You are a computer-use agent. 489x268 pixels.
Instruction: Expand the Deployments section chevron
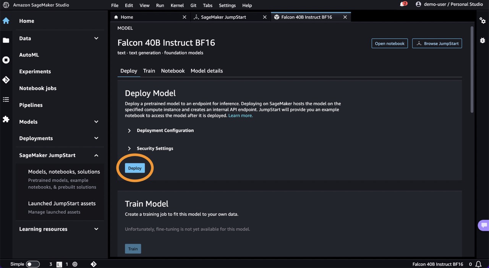pyautogui.click(x=96, y=138)
